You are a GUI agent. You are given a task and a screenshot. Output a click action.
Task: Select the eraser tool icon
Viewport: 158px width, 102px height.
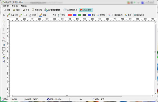point(109,15)
